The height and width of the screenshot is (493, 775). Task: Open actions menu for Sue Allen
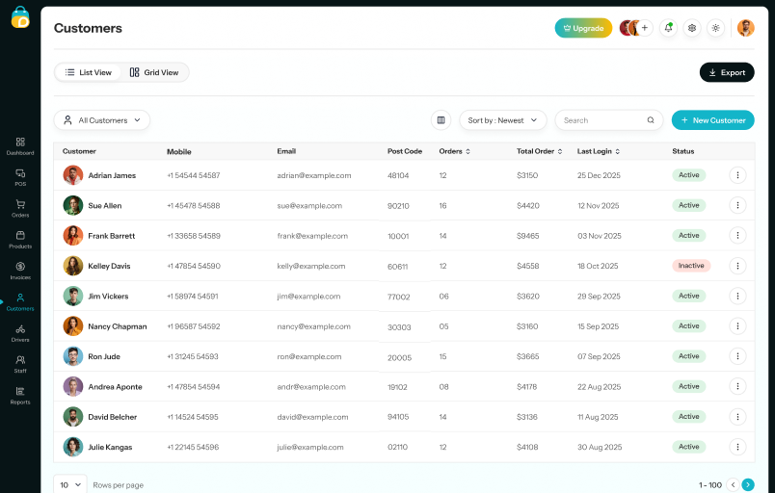click(x=737, y=205)
